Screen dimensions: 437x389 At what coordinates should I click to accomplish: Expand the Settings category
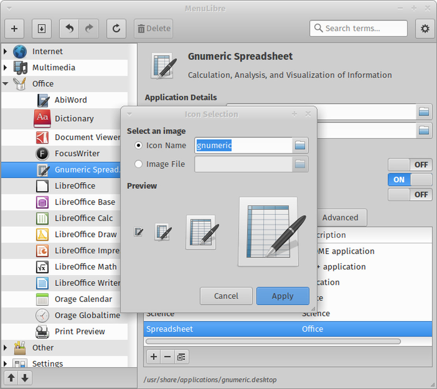(6, 364)
